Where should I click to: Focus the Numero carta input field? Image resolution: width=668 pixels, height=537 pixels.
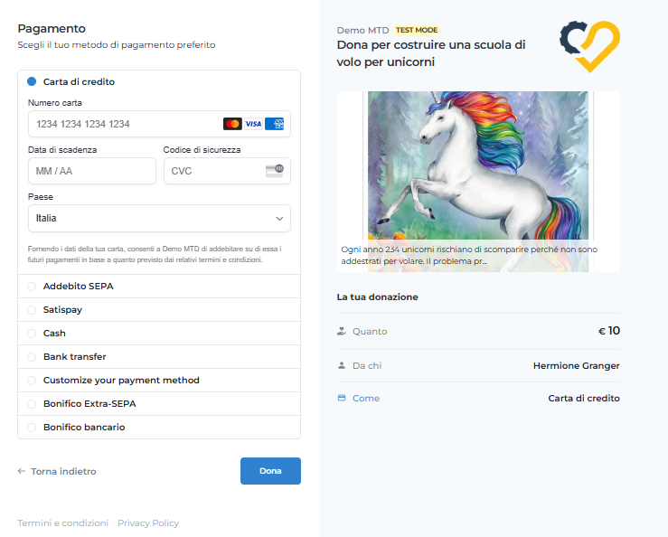point(127,124)
